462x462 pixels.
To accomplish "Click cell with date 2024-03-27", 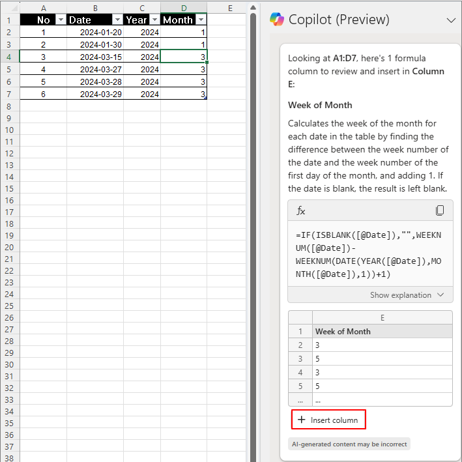I will [x=95, y=69].
